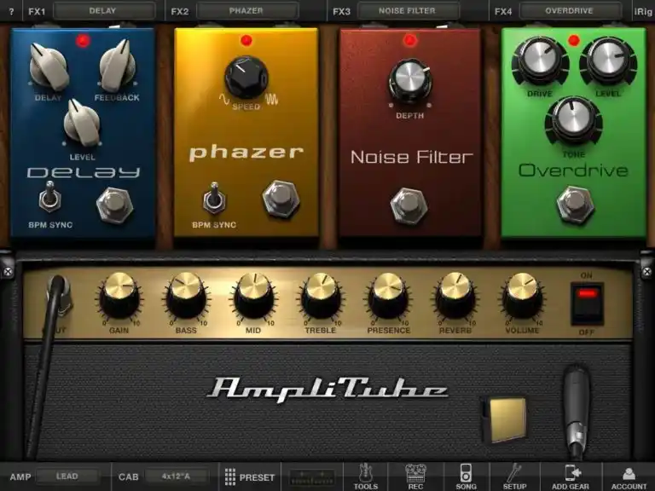Click the microphone on the cabinet
Viewport: 655px width, 491px height.
[x=577, y=411]
